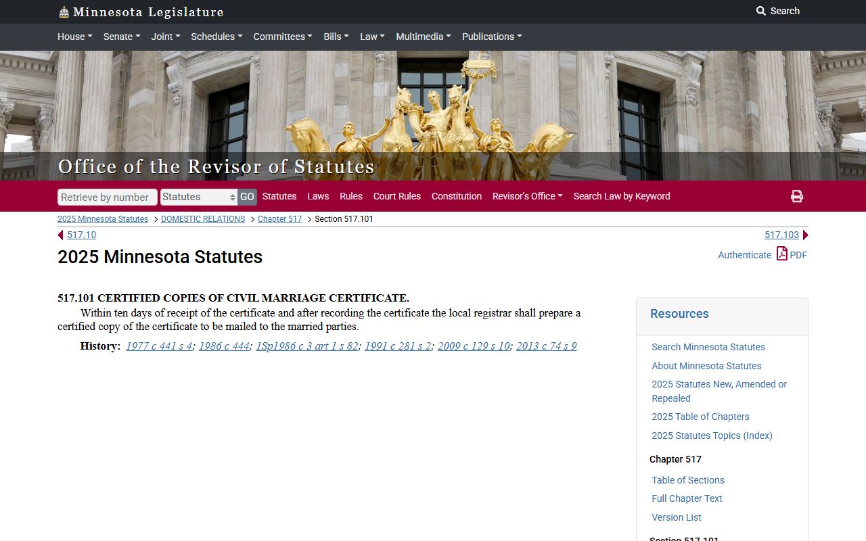Expand the Joint menu

(x=166, y=37)
